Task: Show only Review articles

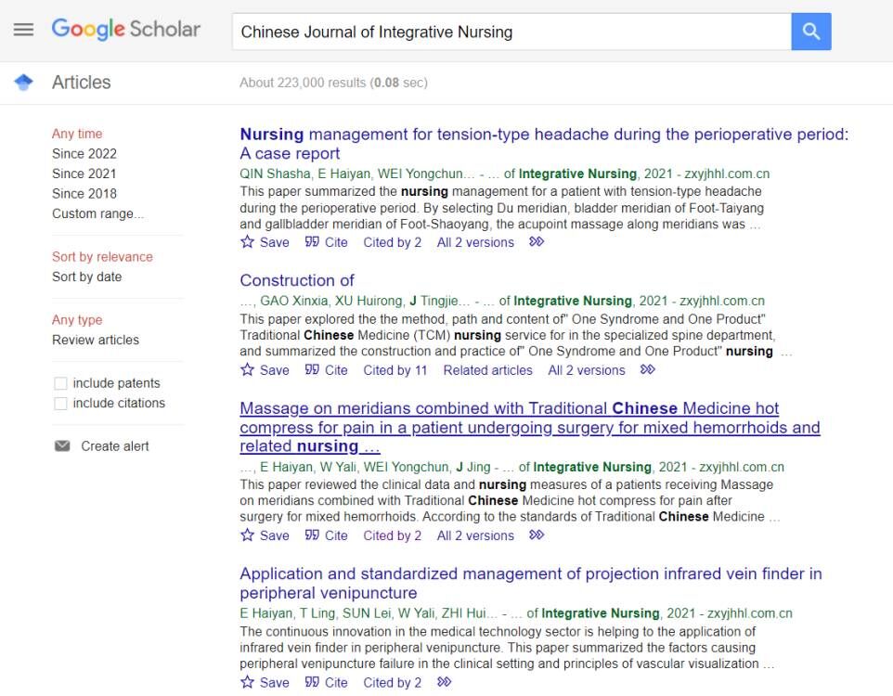Action: pos(96,340)
